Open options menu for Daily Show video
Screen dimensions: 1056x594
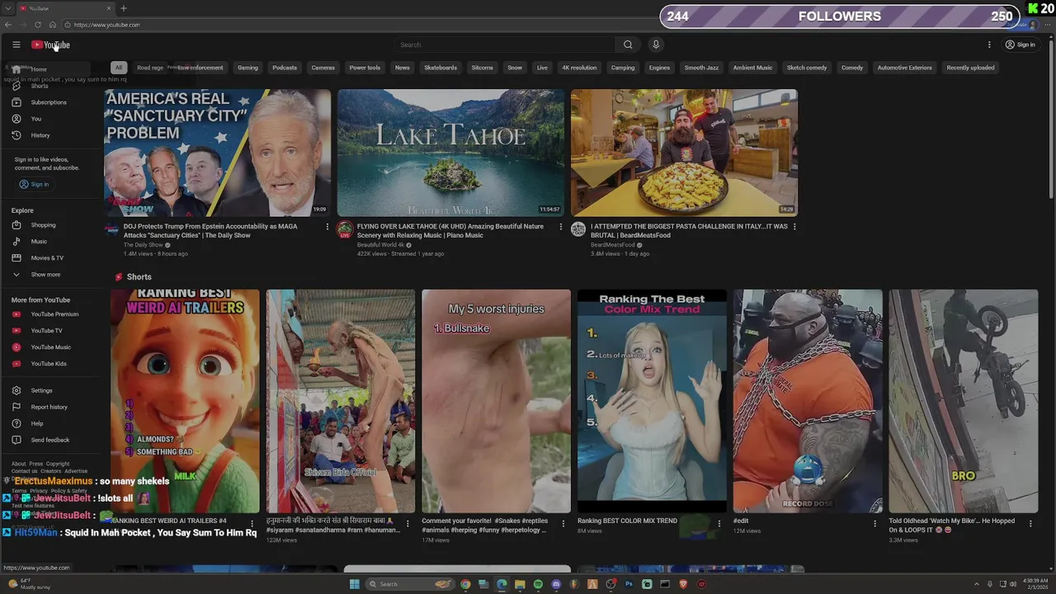[327, 227]
